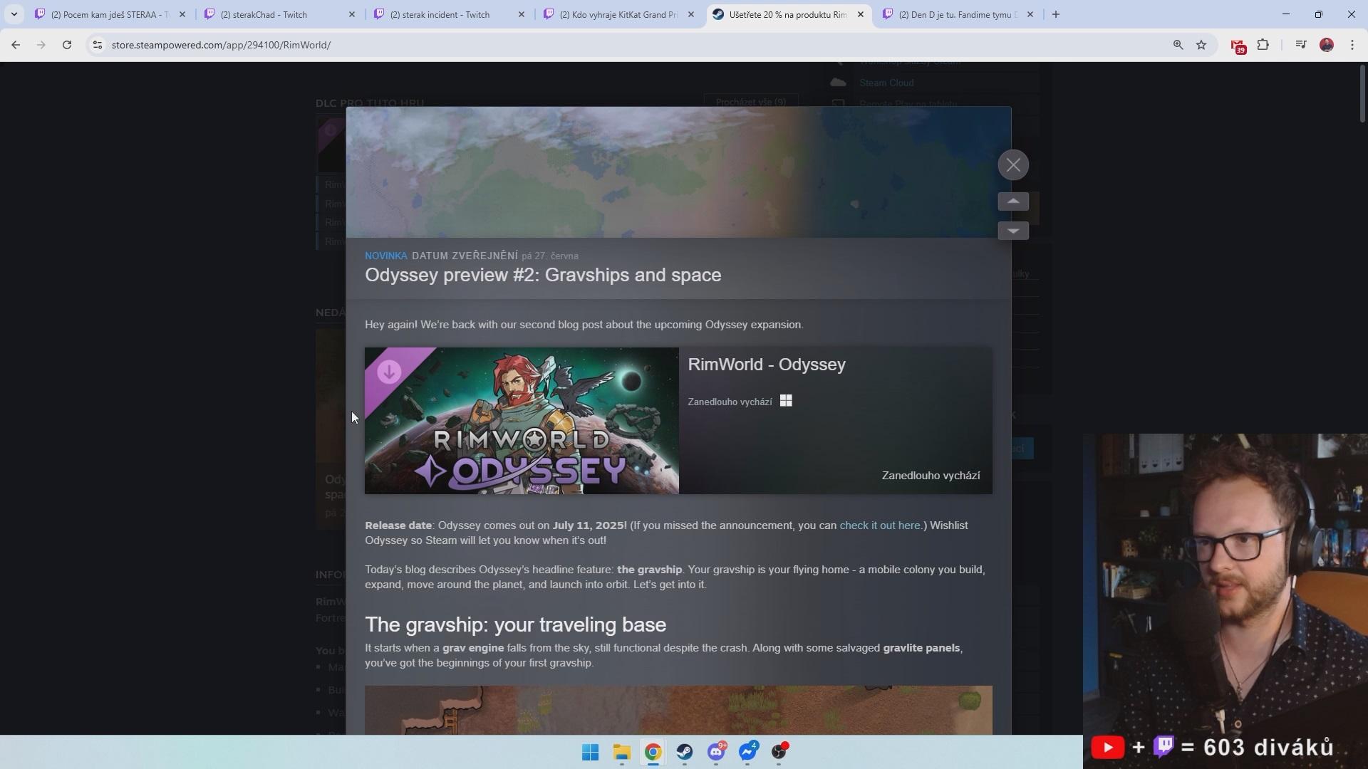This screenshot has height=769, width=1368.
Task: Open Chrome three-dot menu
Action: pyautogui.click(x=1352, y=45)
